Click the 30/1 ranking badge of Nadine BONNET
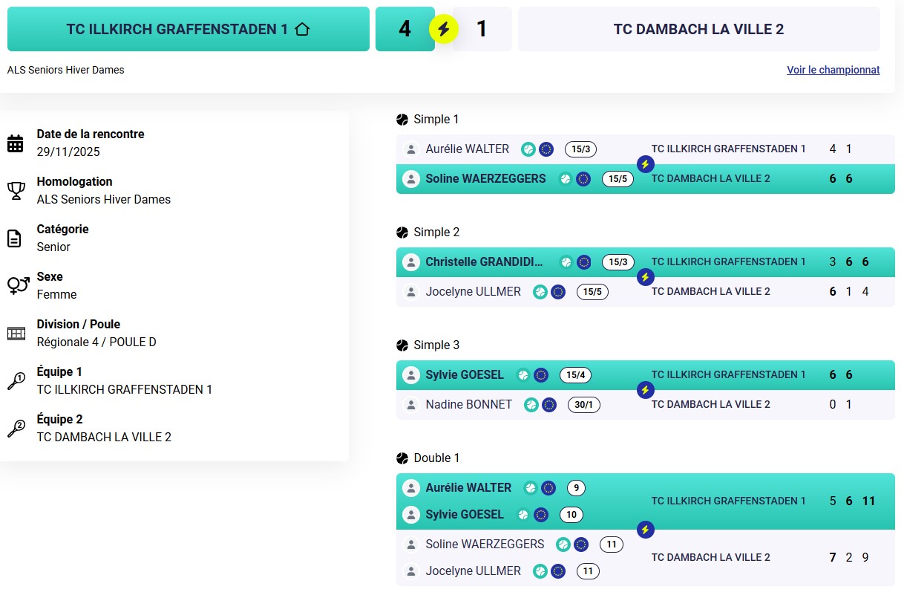The height and width of the screenshot is (598, 904). coord(584,405)
